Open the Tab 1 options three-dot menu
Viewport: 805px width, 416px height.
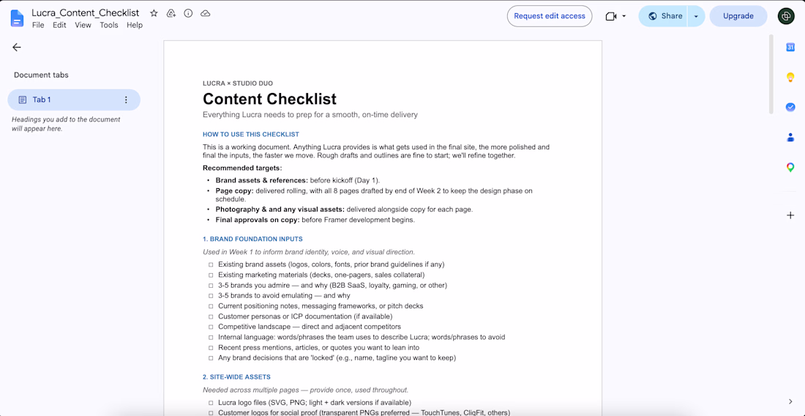pyautogui.click(x=127, y=100)
